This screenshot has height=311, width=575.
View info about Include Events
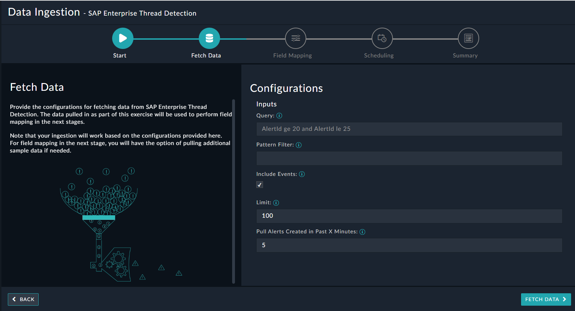click(x=302, y=174)
